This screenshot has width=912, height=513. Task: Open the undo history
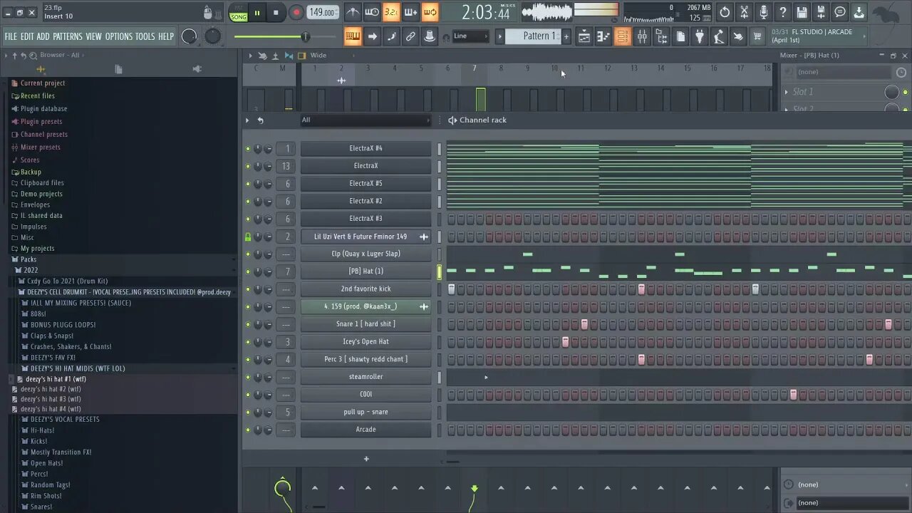pyautogui.click(x=725, y=12)
